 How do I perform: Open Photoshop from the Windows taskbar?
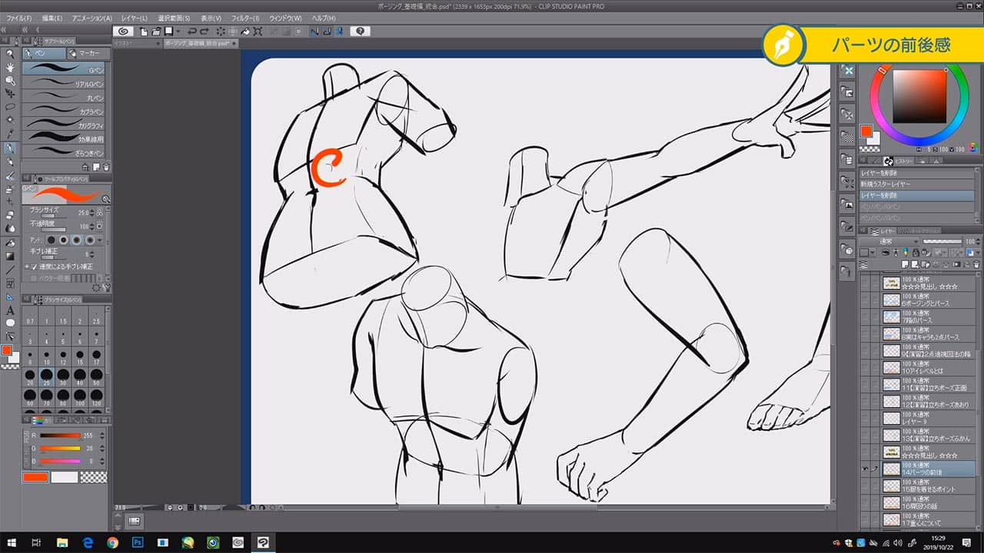click(x=138, y=543)
